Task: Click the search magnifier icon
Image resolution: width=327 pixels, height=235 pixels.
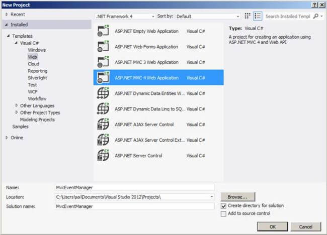Action: (316, 16)
